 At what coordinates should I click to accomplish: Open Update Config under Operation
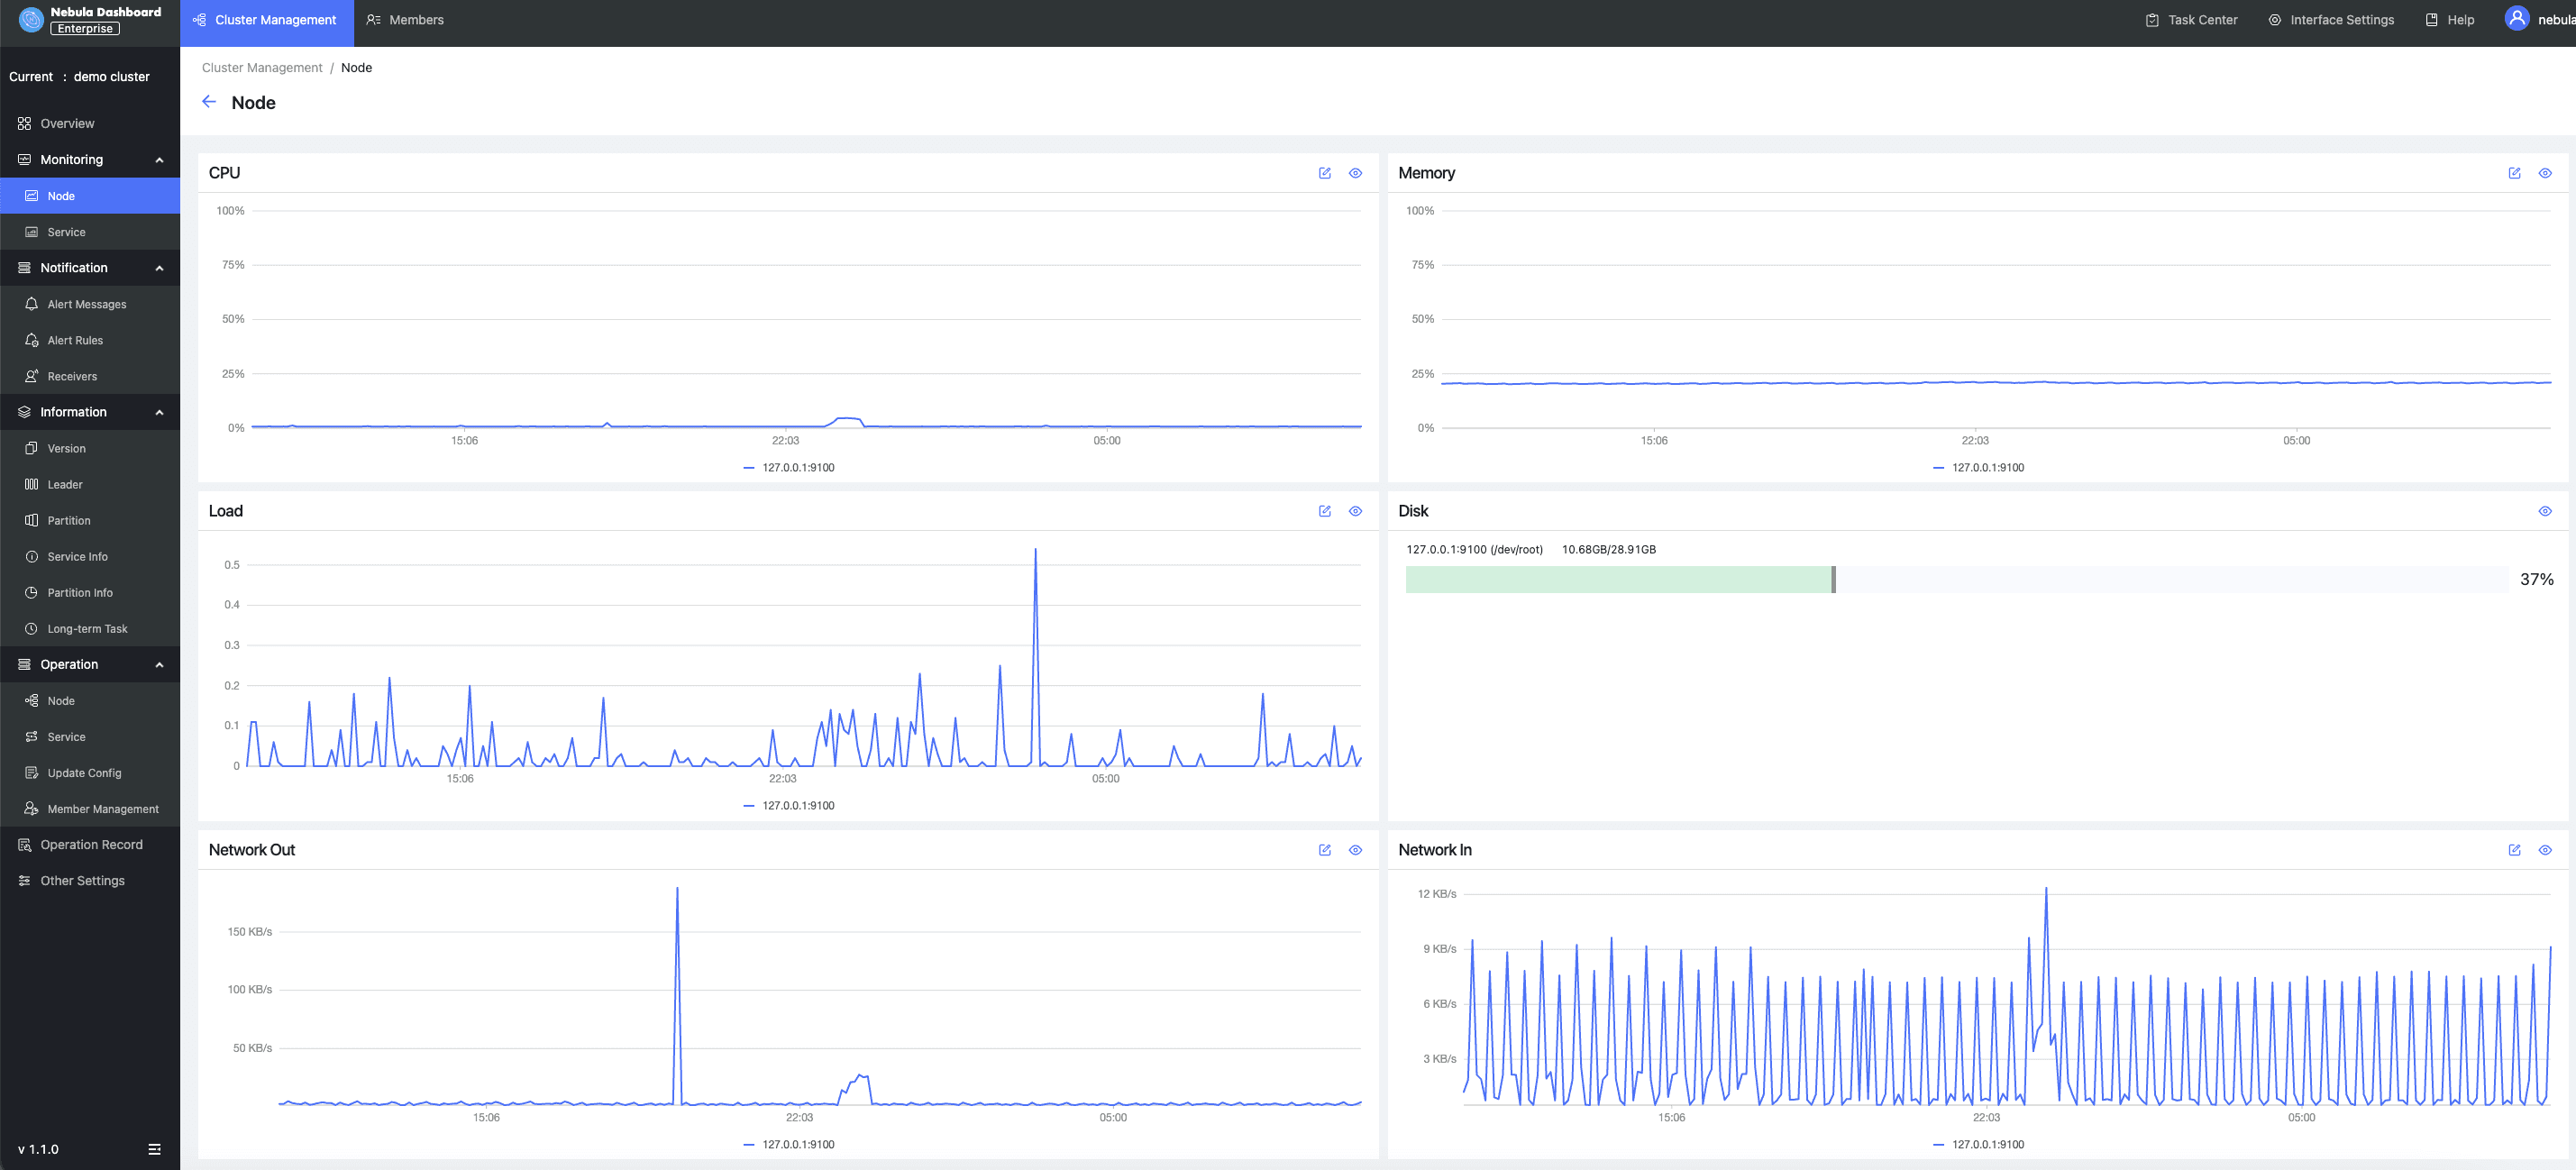tap(84, 772)
